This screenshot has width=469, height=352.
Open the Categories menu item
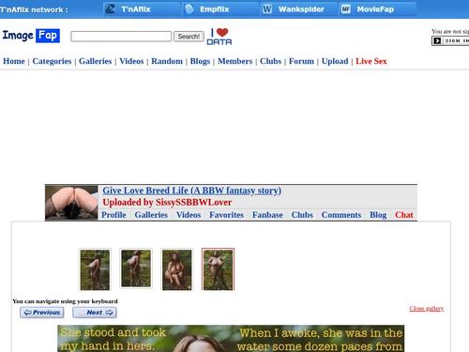pyautogui.click(x=52, y=61)
